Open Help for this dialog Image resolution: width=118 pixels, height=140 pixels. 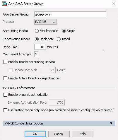83,134
